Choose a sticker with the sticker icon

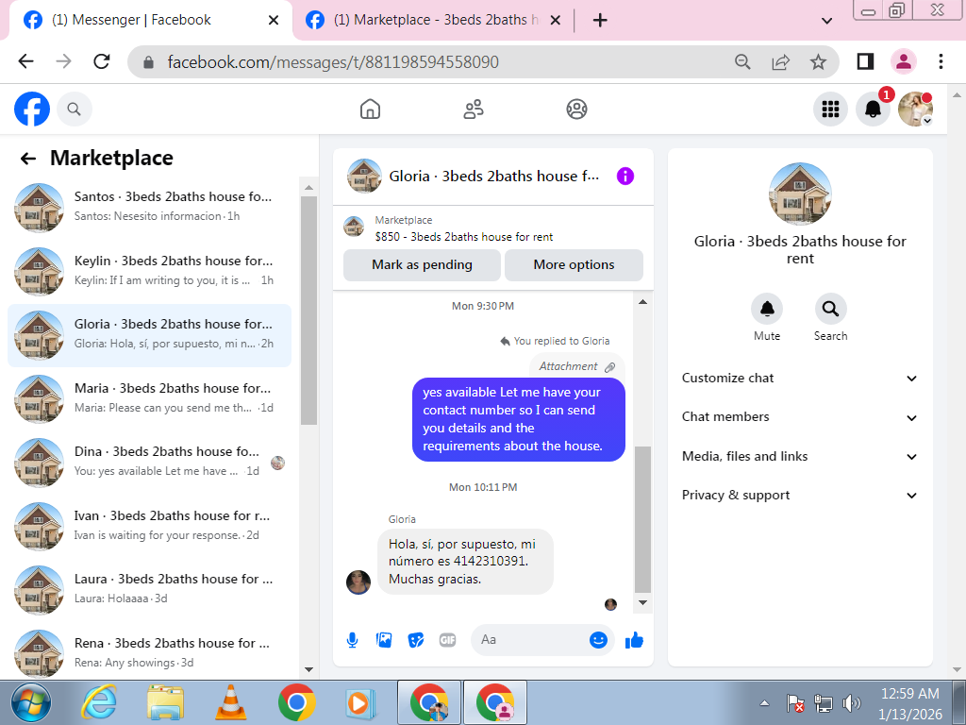click(416, 640)
